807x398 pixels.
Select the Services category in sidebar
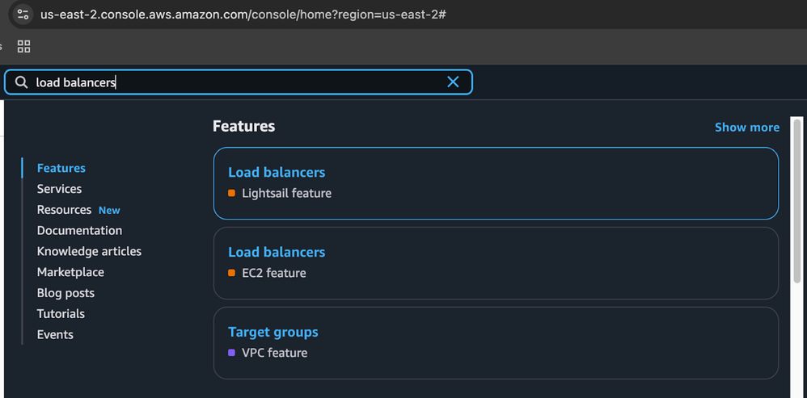point(59,189)
